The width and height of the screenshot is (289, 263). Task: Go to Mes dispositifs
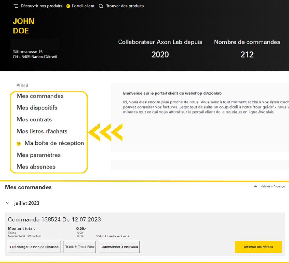tap(37, 108)
